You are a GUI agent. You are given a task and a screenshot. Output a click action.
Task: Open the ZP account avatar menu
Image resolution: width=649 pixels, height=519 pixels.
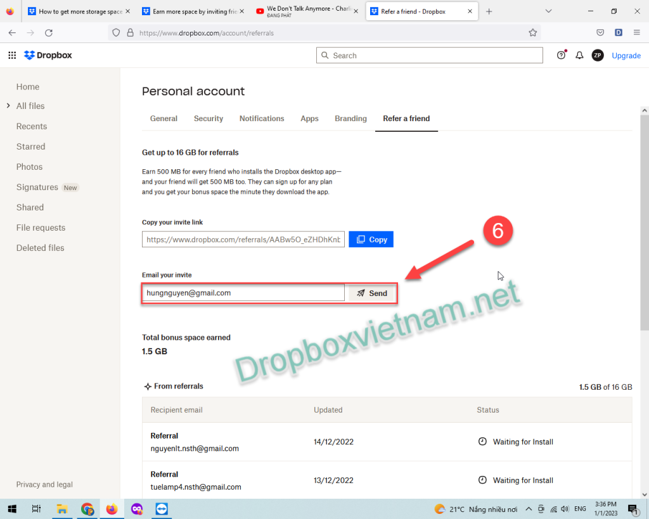point(597,55)
